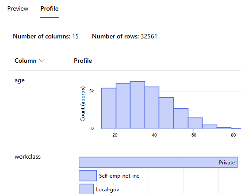Switch to the Preview tab
Viewport: 241px width, 194px height.
coord(18,8)
